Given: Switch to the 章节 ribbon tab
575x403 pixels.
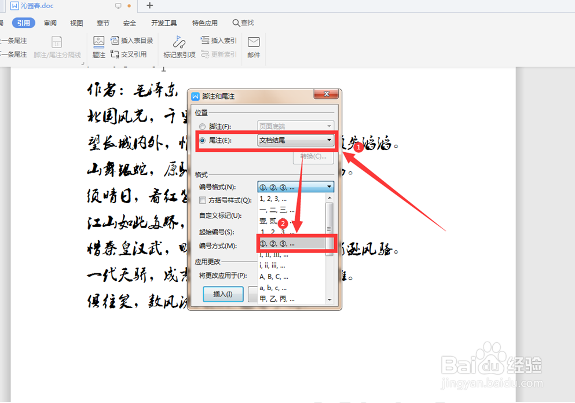Looking at the screenshot, I should (x=103, y=23).
